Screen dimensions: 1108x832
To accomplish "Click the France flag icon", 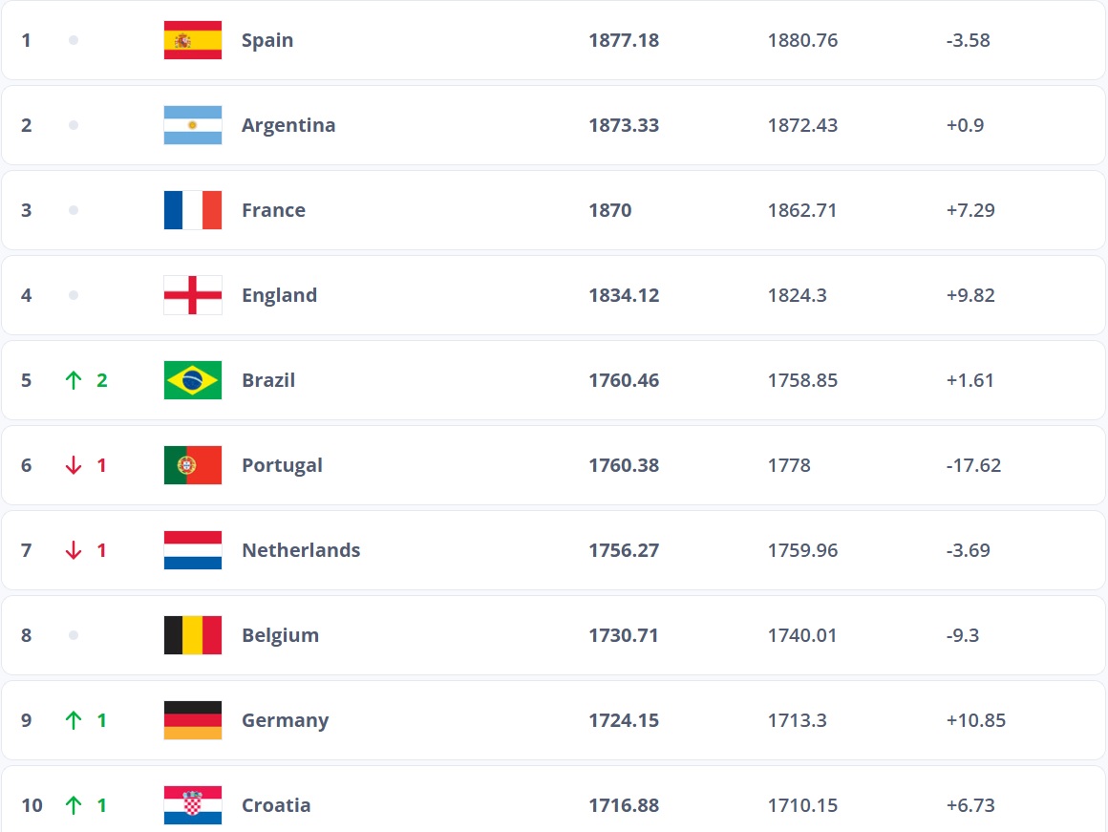I will coord(193,210).
